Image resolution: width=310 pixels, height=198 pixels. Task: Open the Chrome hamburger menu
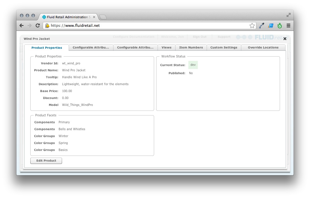pyautogui.click(x=288, y=25)
